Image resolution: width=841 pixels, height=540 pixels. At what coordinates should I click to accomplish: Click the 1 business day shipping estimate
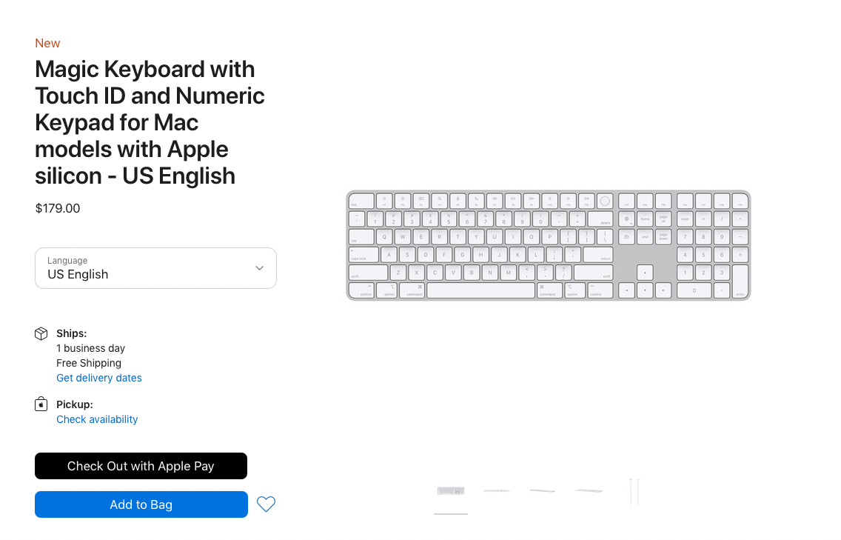90,348
